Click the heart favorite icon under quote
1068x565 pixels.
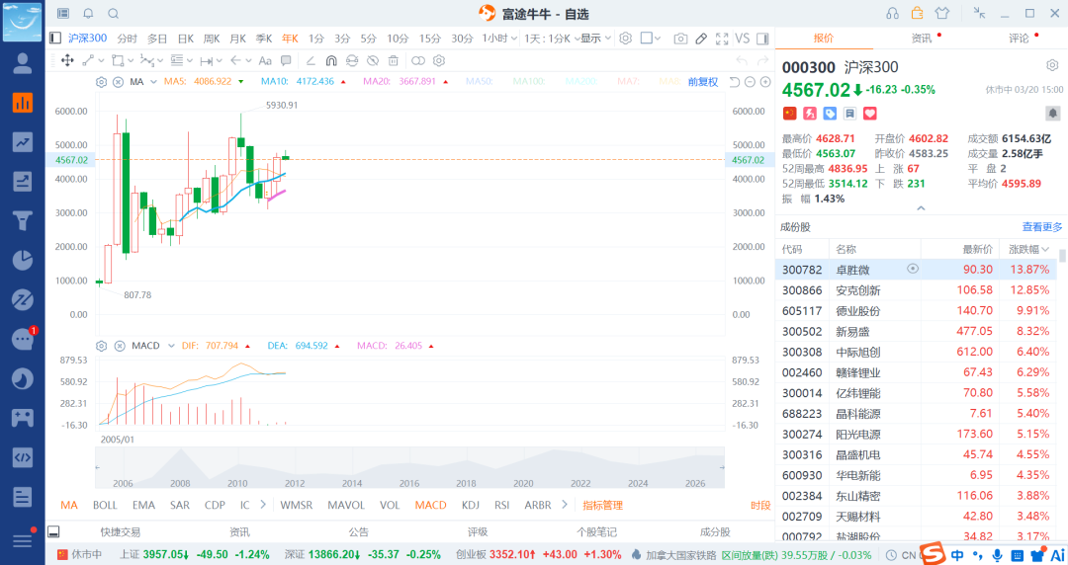(870, 114)
